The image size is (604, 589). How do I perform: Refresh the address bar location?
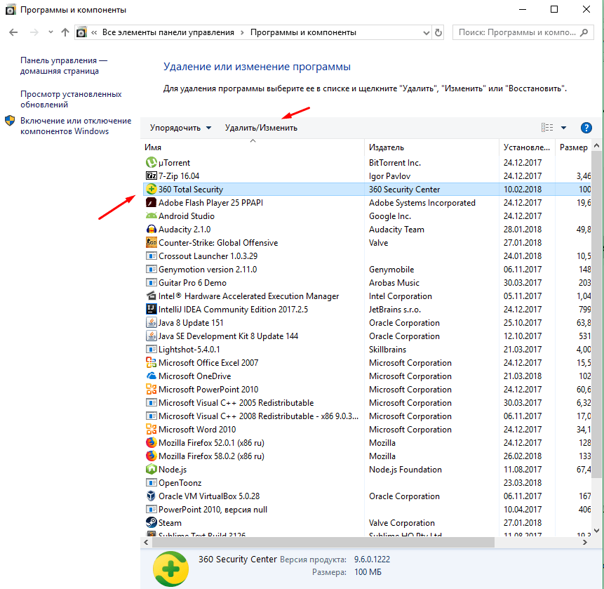438,33
